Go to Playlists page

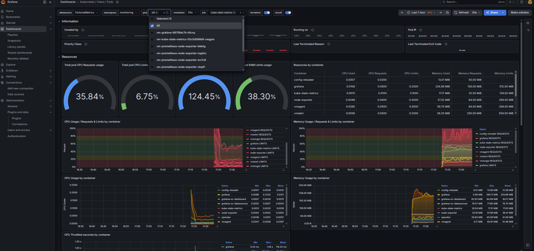click(13, 35)
